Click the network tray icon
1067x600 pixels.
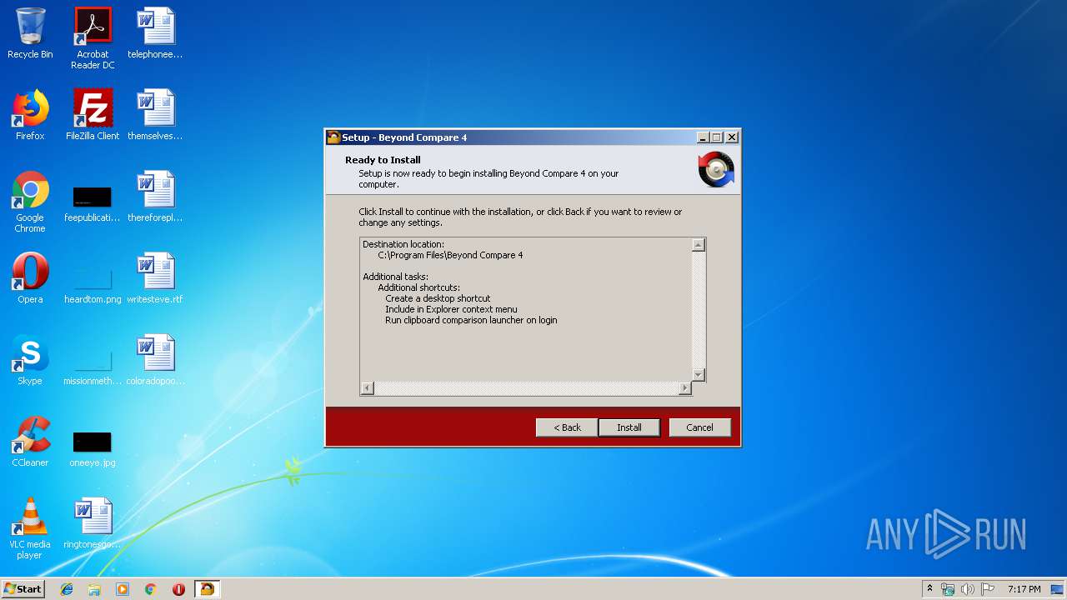pos(948,589)
